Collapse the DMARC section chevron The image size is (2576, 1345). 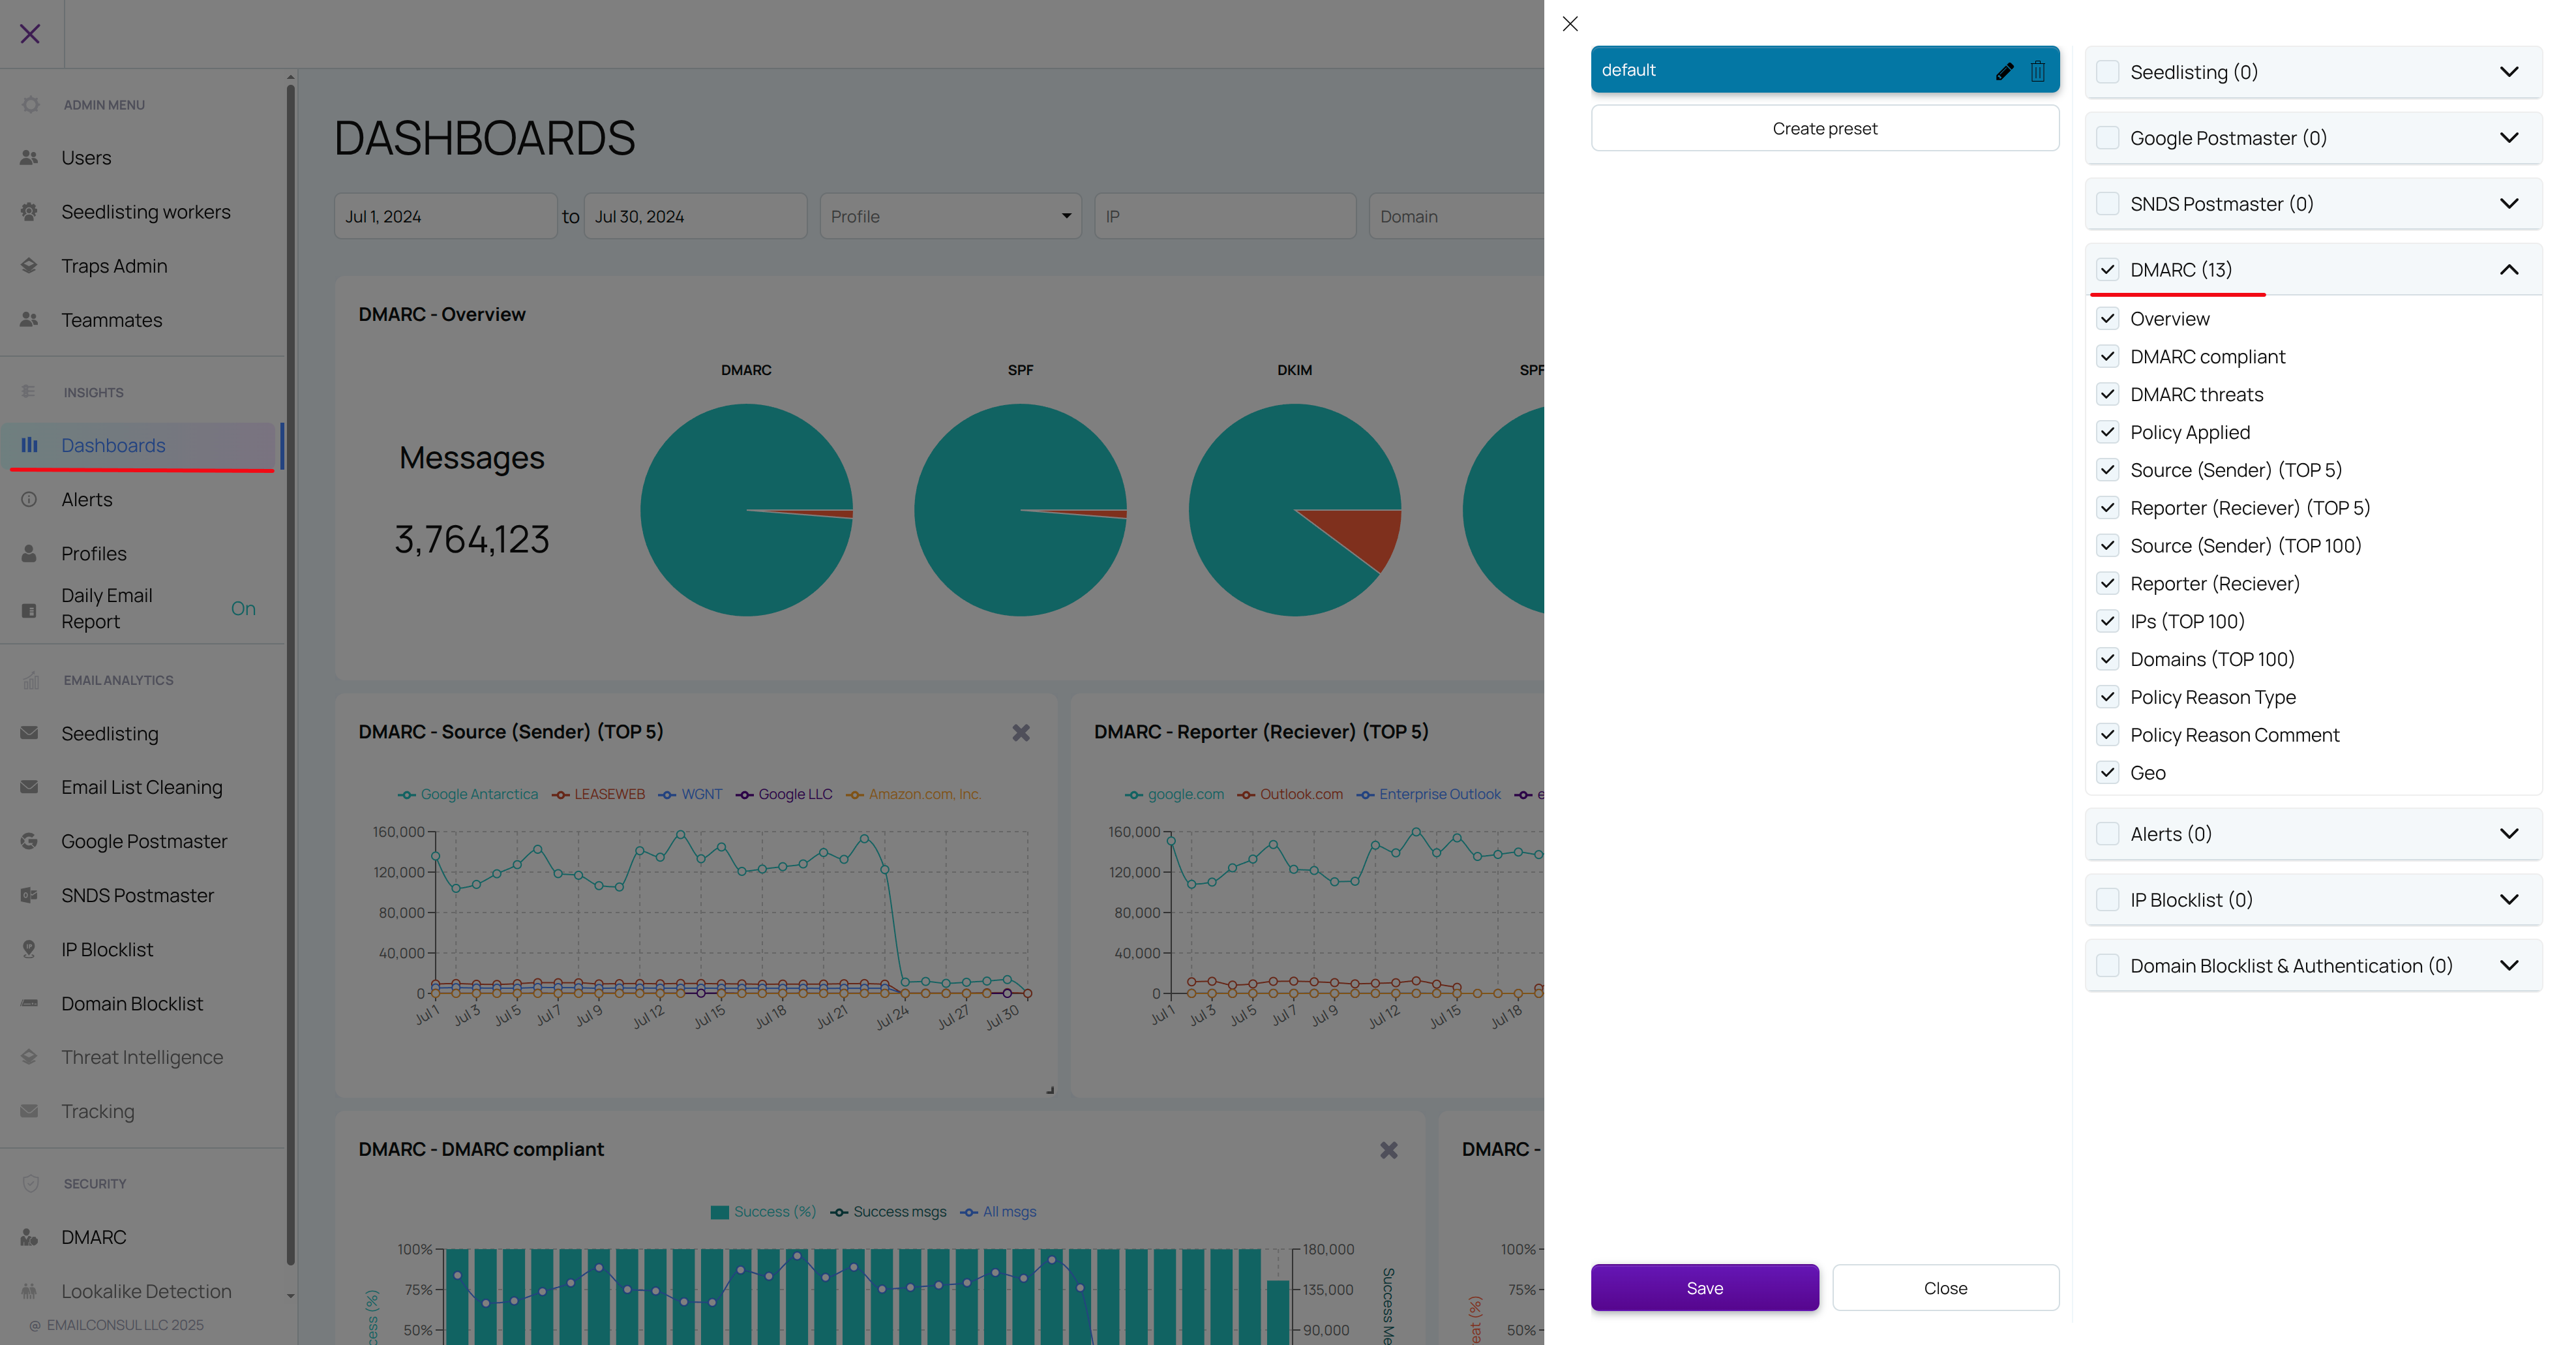click(2508, 270)
